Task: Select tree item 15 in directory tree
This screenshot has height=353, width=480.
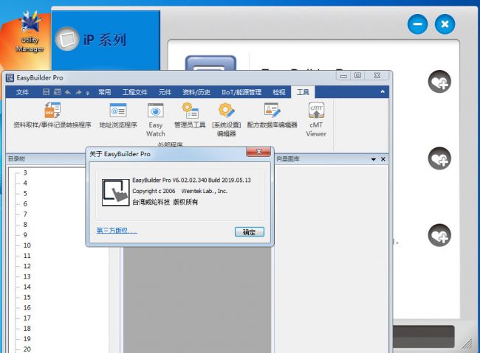Action: pos(27,298)
